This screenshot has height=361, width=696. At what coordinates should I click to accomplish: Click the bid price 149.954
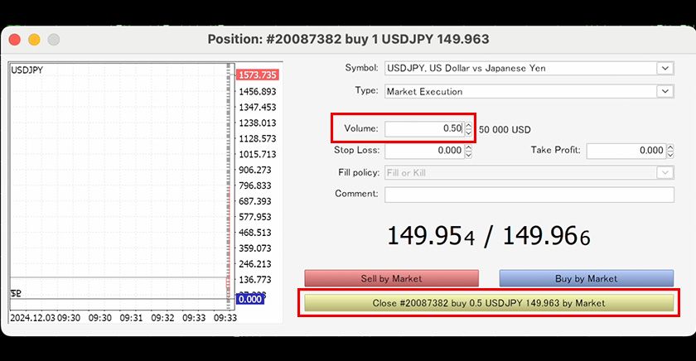click(431, 235)
